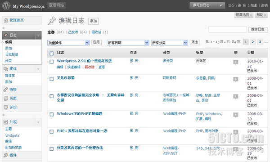Collapse the 外观 menu with its arrow
The width and height of the screenshot is (270, 162).
click(38, 122)
